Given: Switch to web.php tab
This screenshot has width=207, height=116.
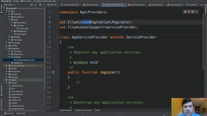Looking at the screenshot, I should (52, 5).
